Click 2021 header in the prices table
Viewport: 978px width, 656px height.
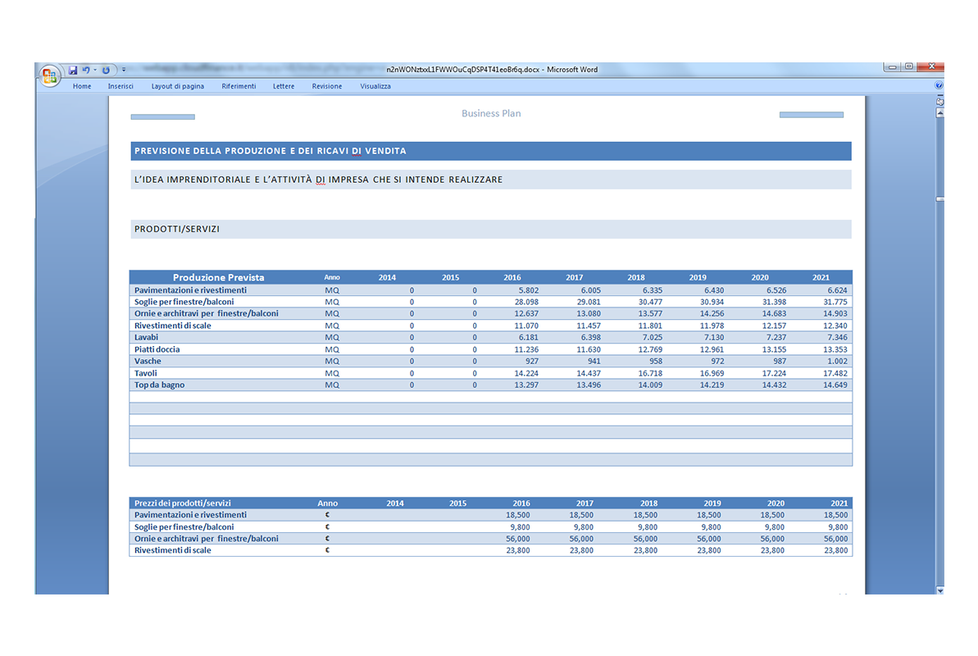tap(839, 503)
